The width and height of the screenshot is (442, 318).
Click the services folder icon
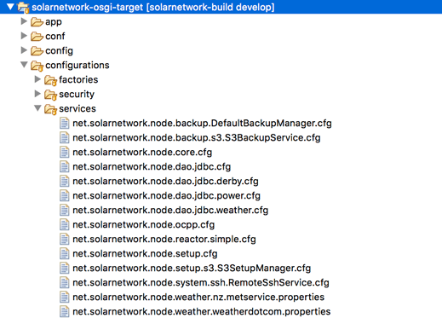(x=50, y=109)
